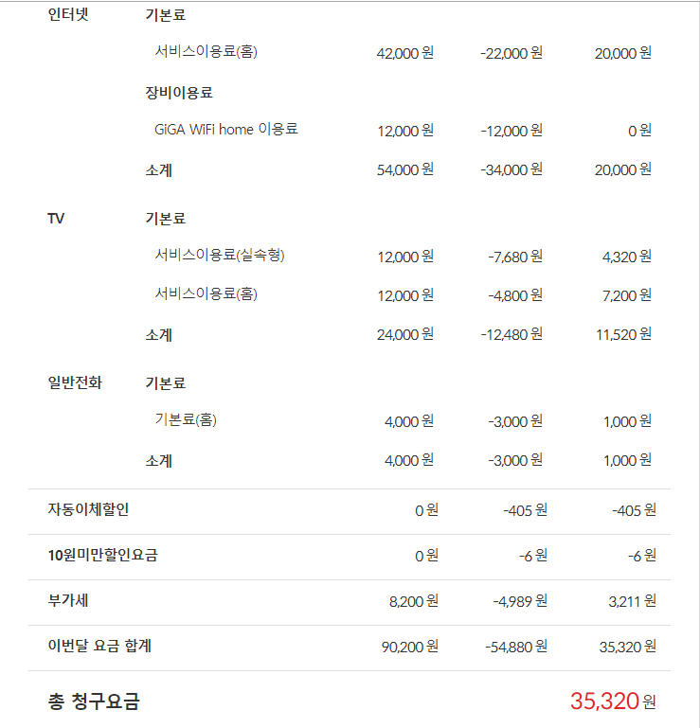Click the 인터넷 category label
Image resolution: width=700 pixels, height=728 pixels.
pos(68,15)
